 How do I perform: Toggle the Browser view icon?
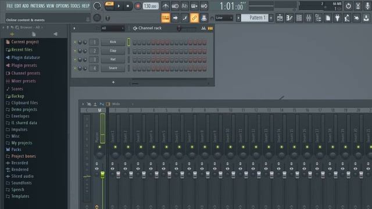click(318, 18)
